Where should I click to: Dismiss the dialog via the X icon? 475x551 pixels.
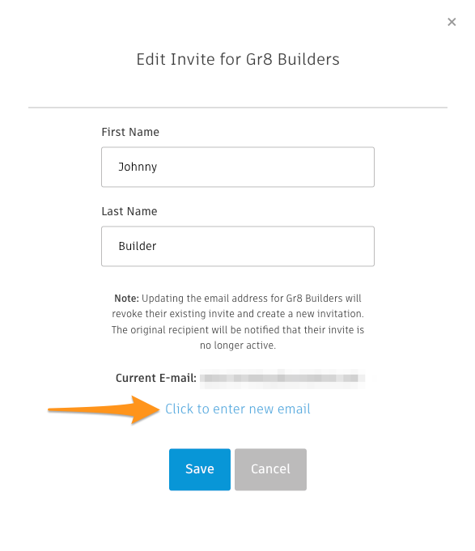tap(452, 22)
